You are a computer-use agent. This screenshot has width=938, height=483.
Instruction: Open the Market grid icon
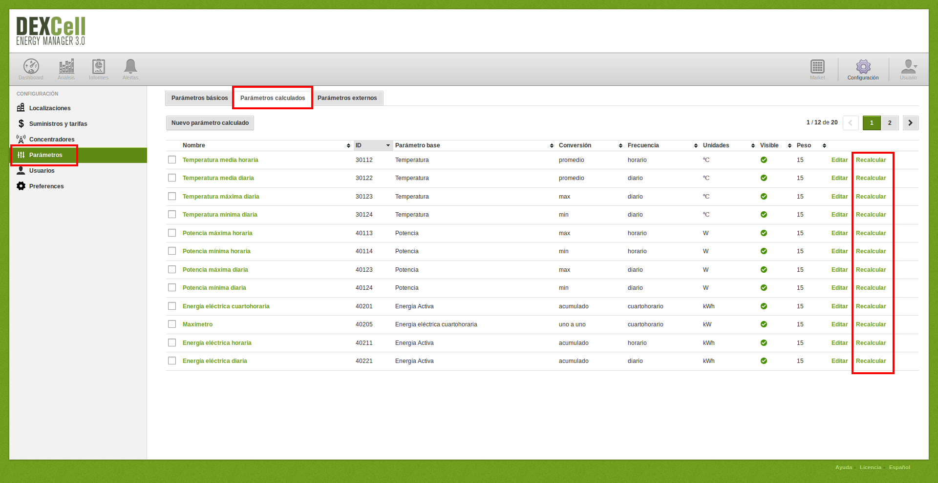pos(817,66)
